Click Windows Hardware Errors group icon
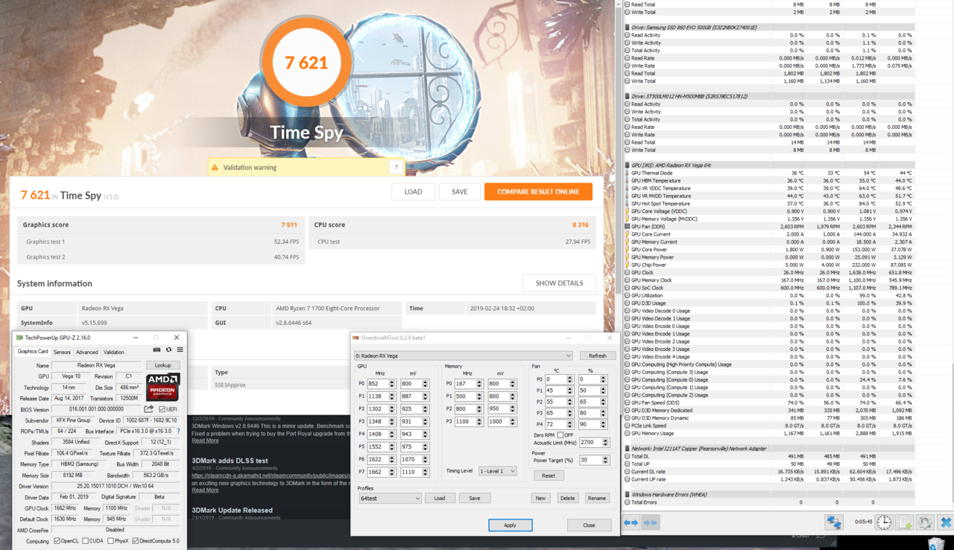The height and width of the screenshot is (550, 954). 627,495
